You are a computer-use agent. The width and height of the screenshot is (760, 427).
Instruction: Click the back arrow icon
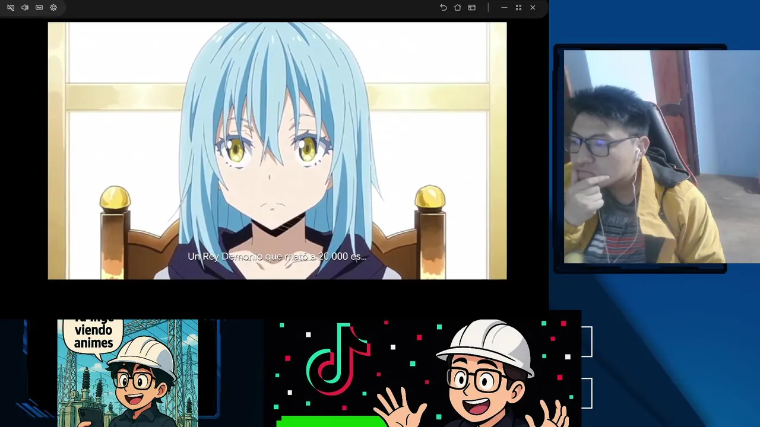(x=444, y=8)
